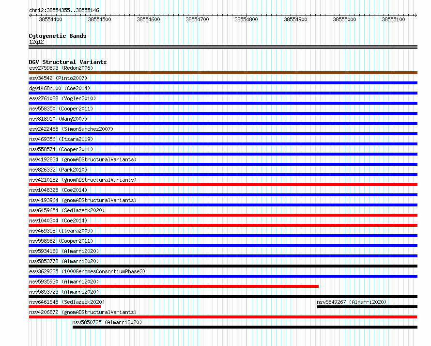The image size is (431, 346).
Task: Select the brown esv2759893 variant bar
Action: click(x=223, y=73)
